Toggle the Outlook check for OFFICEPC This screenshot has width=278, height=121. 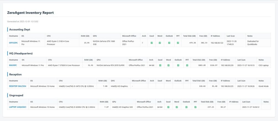169,43
